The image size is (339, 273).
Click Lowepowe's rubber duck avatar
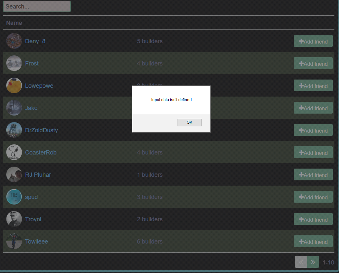coord(14,85)
